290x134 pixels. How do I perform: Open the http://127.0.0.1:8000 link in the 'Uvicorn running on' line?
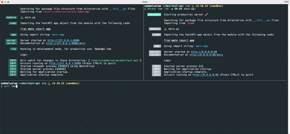click(65, 63)
